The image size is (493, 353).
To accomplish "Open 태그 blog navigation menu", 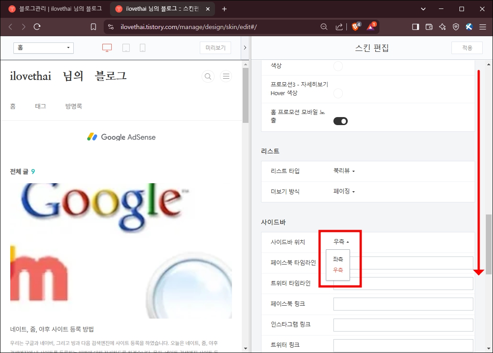I will click(x=41, y=106).
